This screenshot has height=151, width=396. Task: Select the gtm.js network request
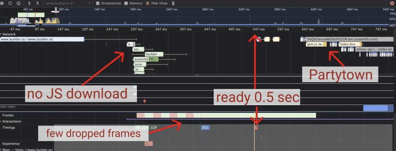(x=316, y=44)
